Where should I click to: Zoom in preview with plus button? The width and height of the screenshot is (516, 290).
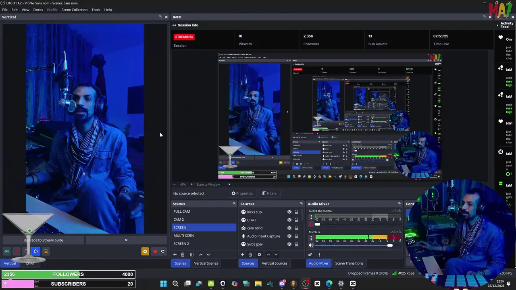click(191, 184)
